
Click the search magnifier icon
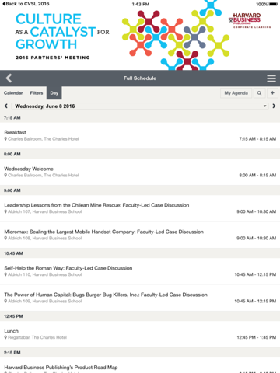(259, 93)
